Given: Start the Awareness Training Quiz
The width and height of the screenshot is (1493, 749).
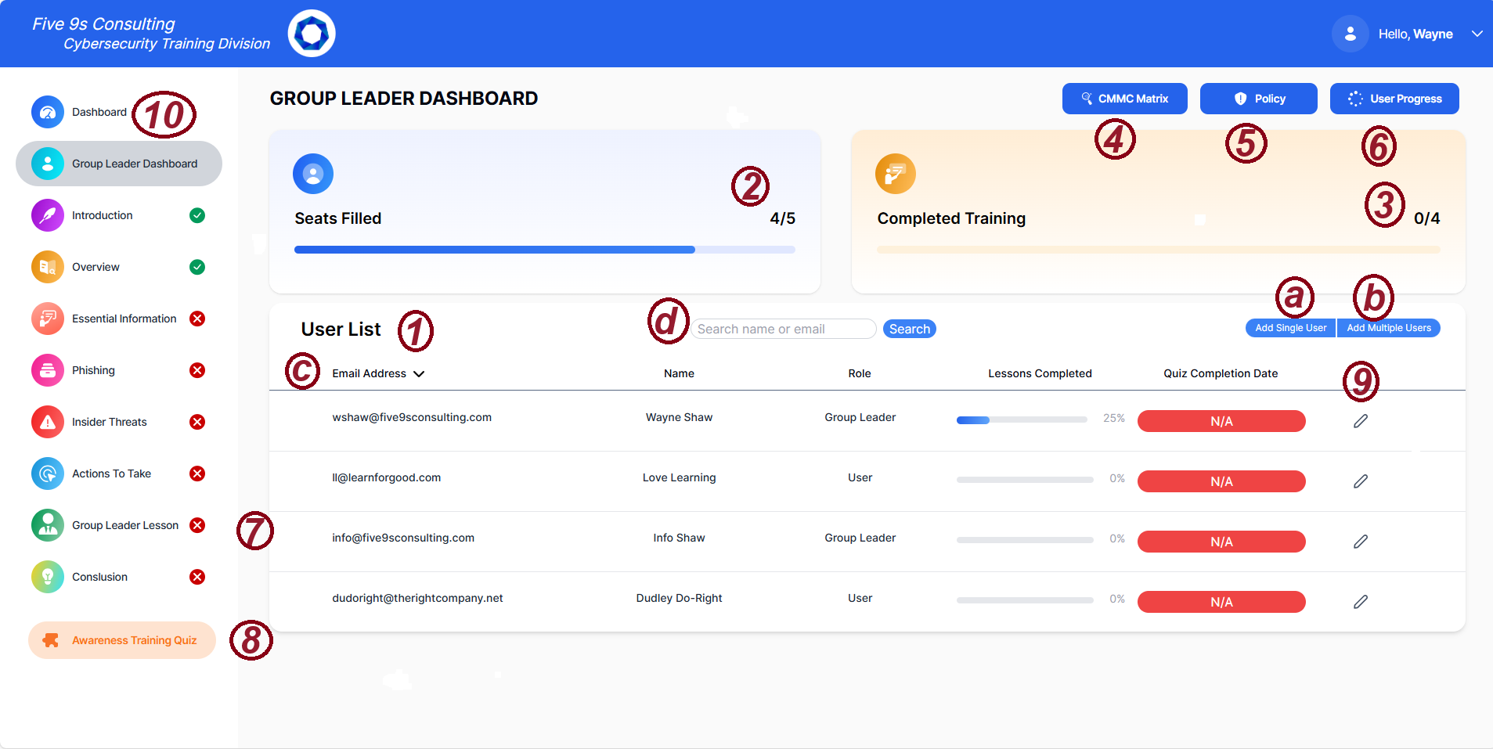Looking at the screenshot, I should click(x=122, y=640).
